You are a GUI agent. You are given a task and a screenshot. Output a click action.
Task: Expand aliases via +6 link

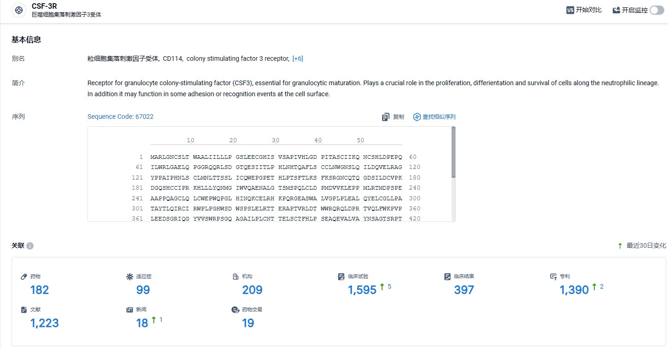(298, 58)
